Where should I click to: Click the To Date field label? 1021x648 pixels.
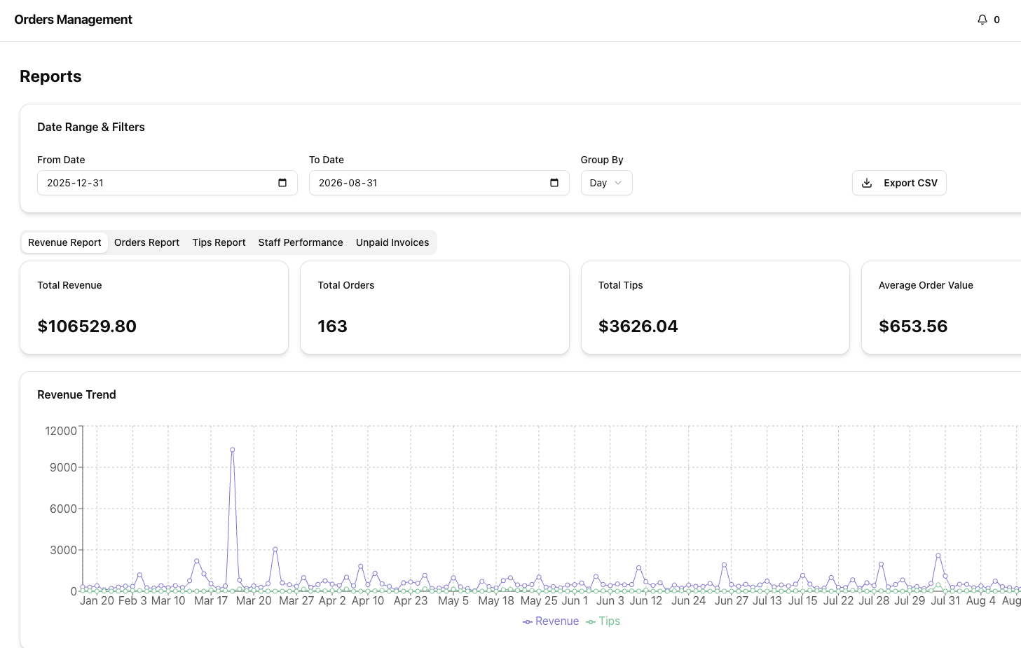click(327, 160)
